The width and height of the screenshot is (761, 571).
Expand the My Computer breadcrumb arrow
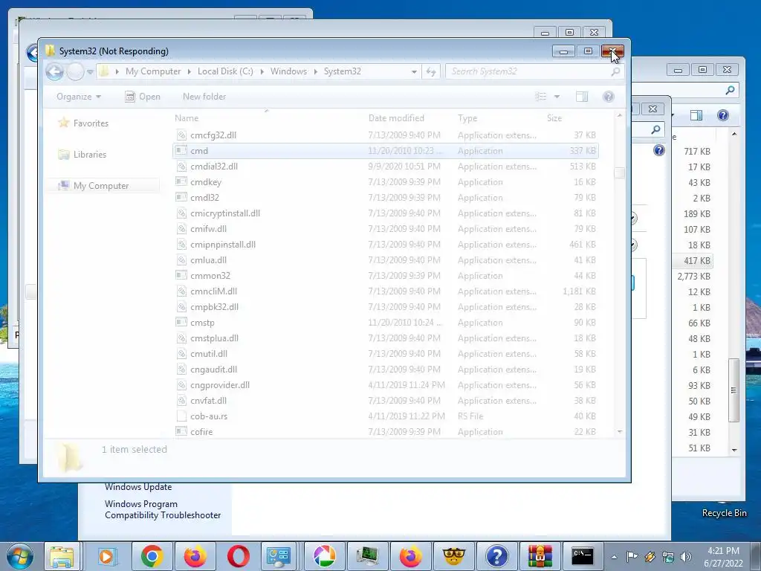[x=189, y=71]
